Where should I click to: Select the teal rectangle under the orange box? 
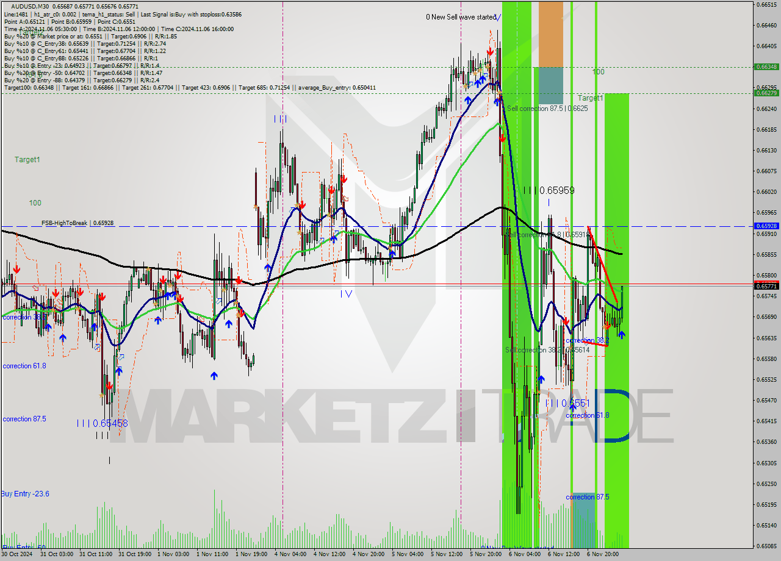pos(550,85)
